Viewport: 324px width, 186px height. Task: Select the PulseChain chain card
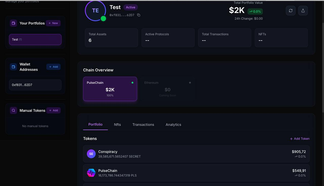coord(110,89)
